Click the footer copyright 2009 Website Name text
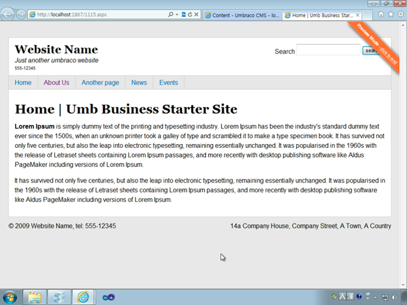 click(x=63, y=226)
